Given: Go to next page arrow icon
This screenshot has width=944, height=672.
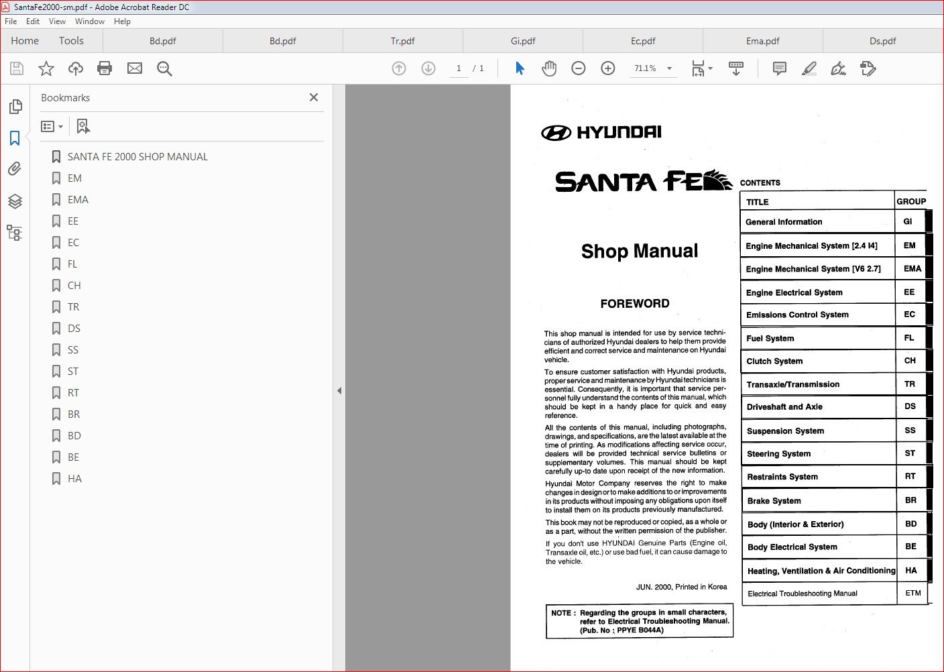Looking at the screenshot, I should pyautogui.click(x=428, y=68).
